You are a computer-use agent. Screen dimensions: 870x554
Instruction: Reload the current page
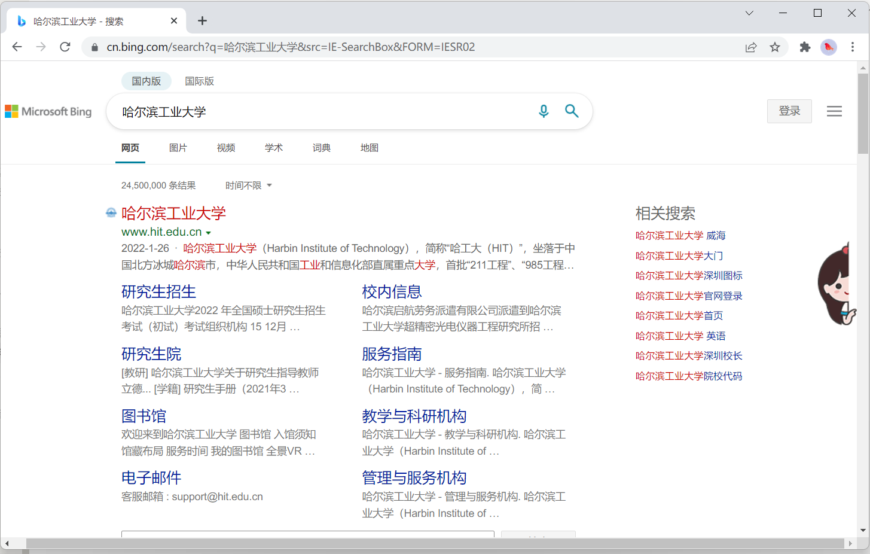[x=65, y=47]
